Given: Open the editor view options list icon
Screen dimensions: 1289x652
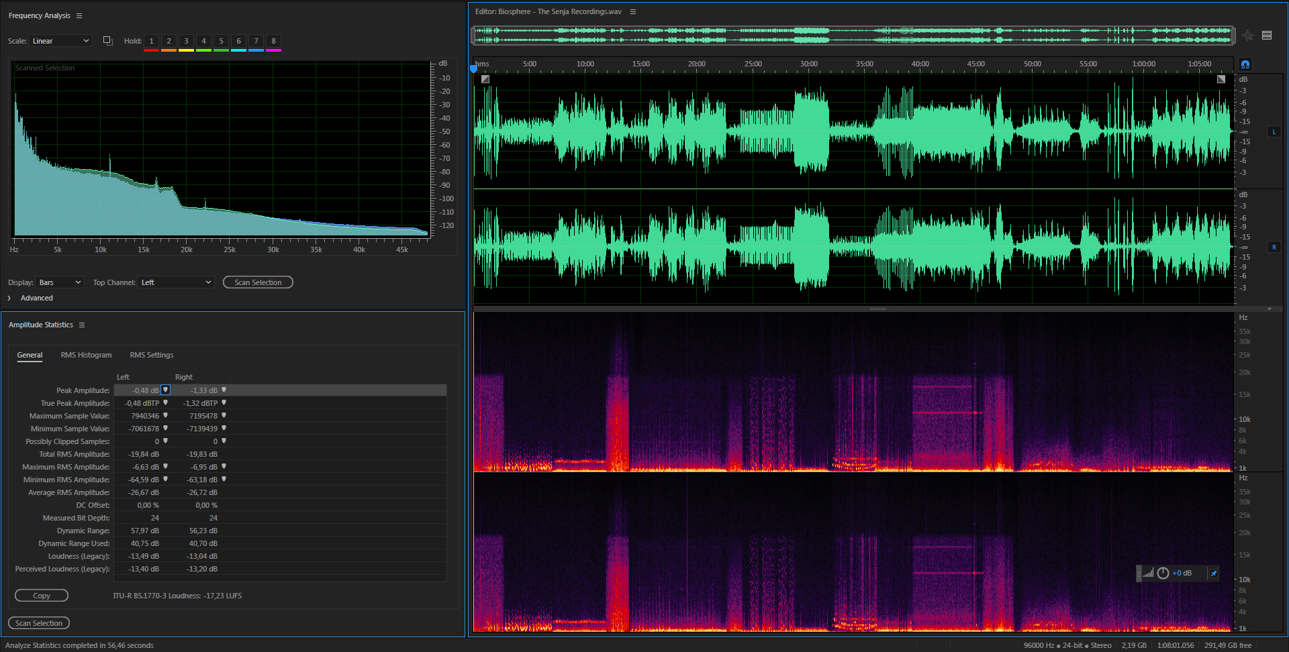Looking at the screenshot, I should 1267,36.
